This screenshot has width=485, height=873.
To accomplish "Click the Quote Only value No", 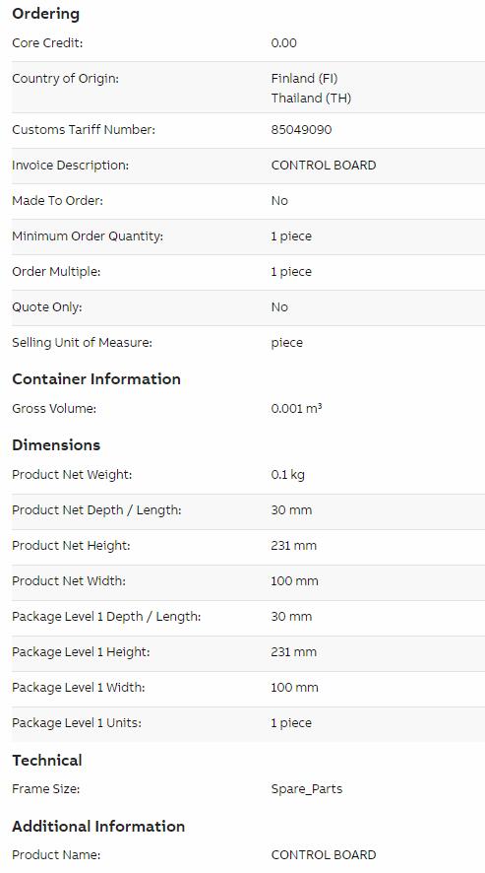I will [x=279, y=307].
